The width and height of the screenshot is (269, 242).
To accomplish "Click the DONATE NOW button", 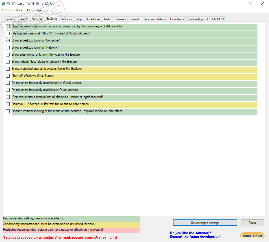I will [x=252, y=236].
